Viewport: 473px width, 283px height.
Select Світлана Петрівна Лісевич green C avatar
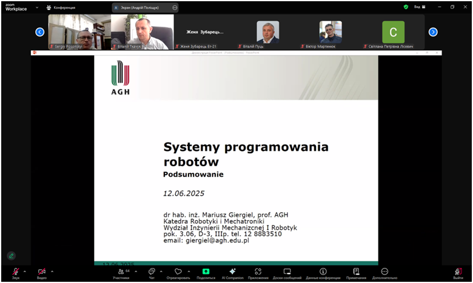(x=394, y=32)
